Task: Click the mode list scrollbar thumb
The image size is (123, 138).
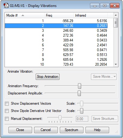Action: (116, 23)
